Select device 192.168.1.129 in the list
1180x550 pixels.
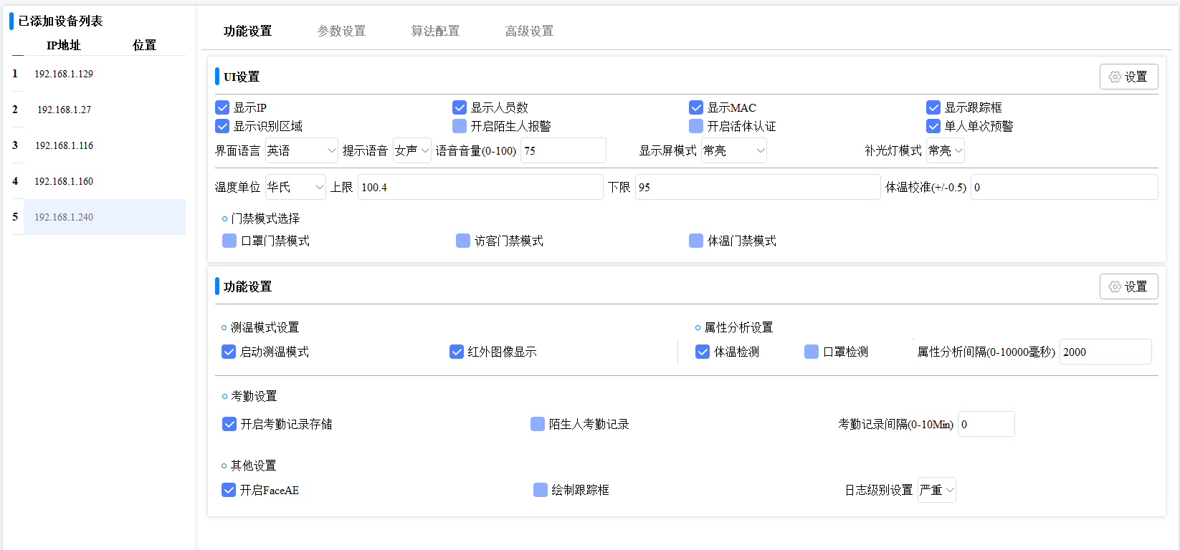pos(64,74)
